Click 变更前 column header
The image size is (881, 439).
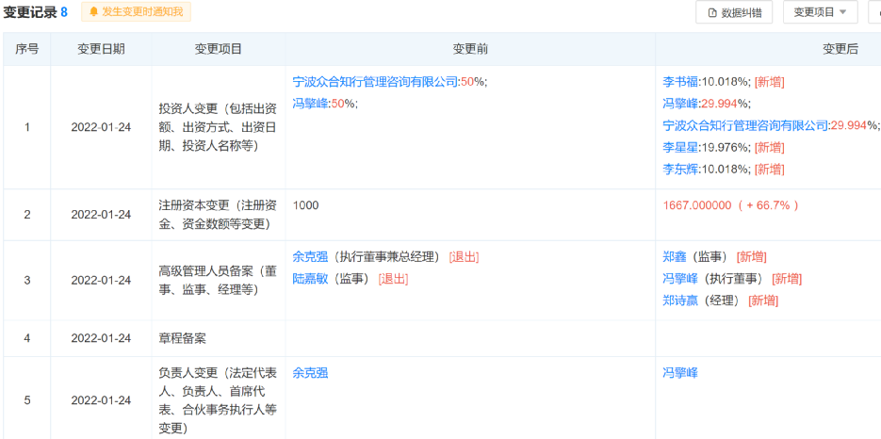point(470,50)
